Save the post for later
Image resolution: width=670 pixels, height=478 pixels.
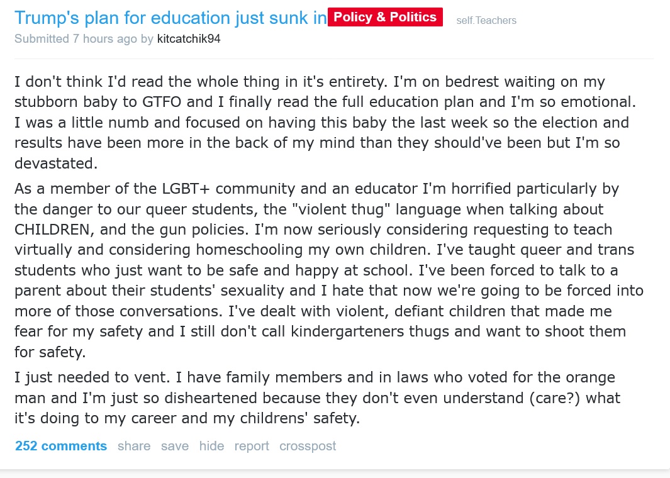(175, 446)
